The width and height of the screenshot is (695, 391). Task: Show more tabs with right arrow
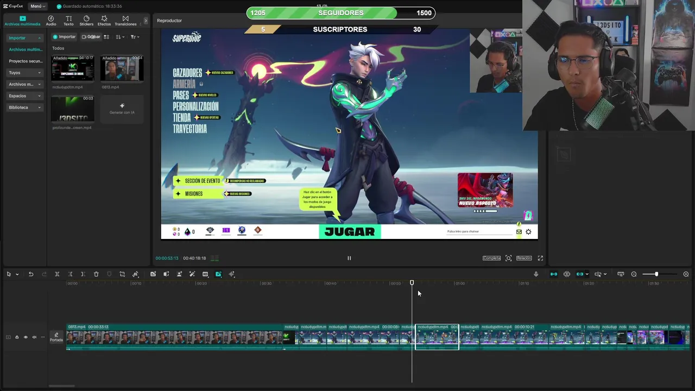coord(146,21)
